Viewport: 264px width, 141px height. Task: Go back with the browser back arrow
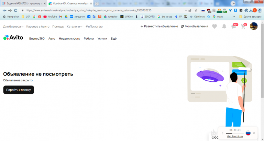point(4,10)
